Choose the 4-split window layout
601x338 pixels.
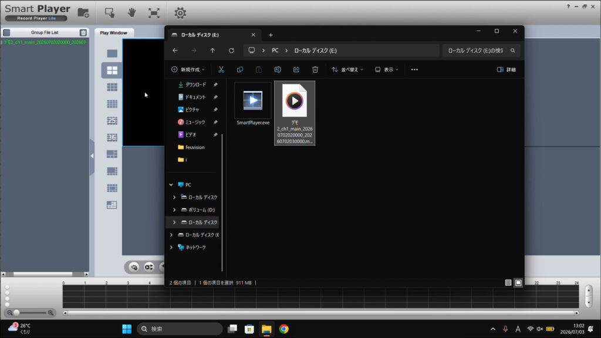click(x=112, y=70)
